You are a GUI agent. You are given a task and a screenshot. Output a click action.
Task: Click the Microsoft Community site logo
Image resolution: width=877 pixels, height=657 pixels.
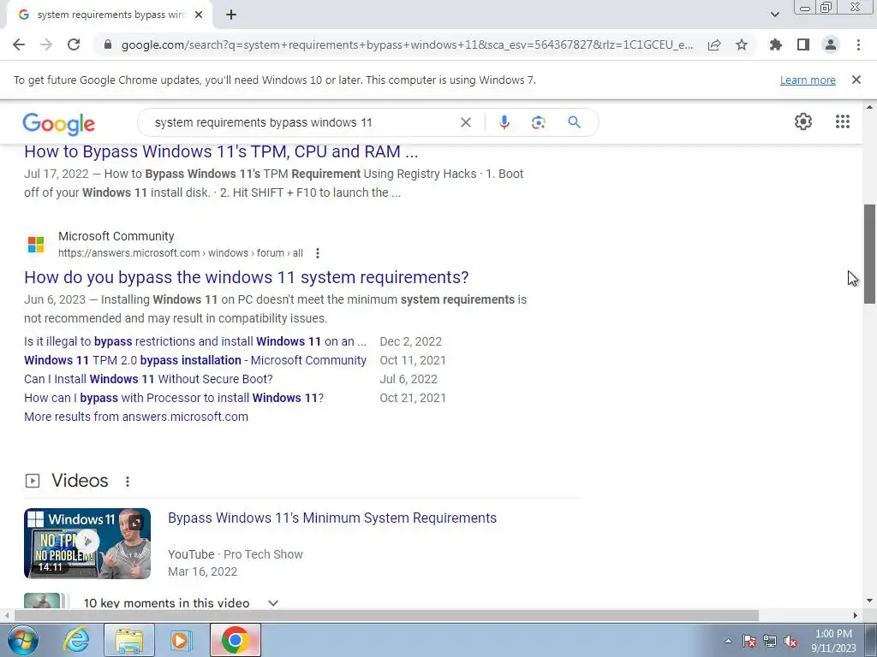coord(36,244)
